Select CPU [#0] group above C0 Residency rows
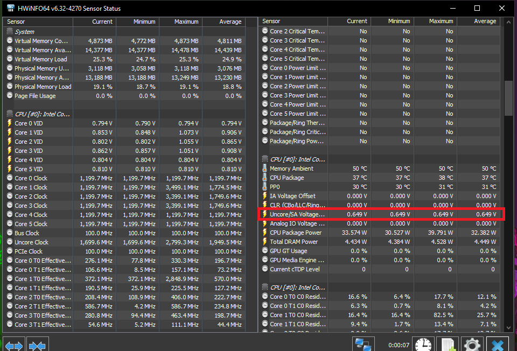The width and height of the screenshot is (517, 351). (379, 287)
